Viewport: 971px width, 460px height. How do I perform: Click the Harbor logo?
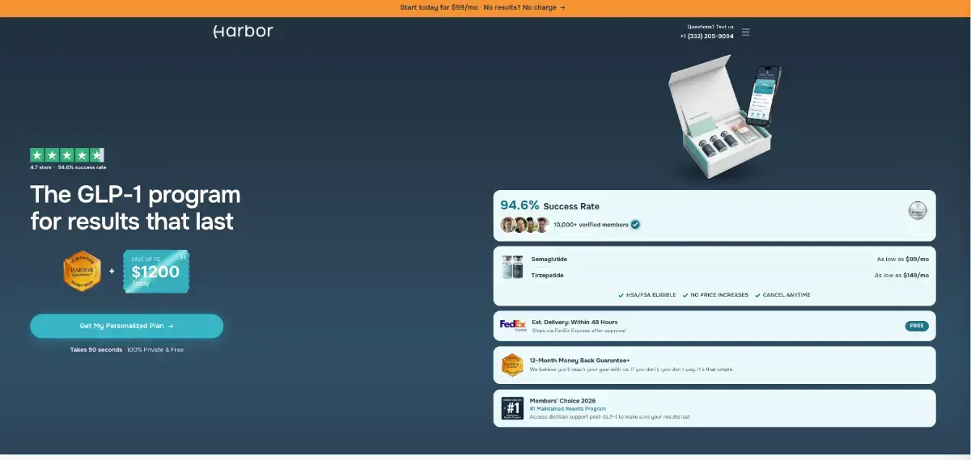click(244, 32)
